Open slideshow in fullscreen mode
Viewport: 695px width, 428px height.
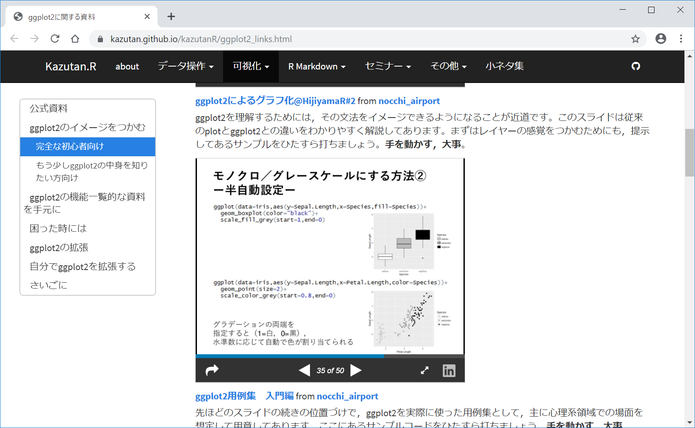[425, 370]
